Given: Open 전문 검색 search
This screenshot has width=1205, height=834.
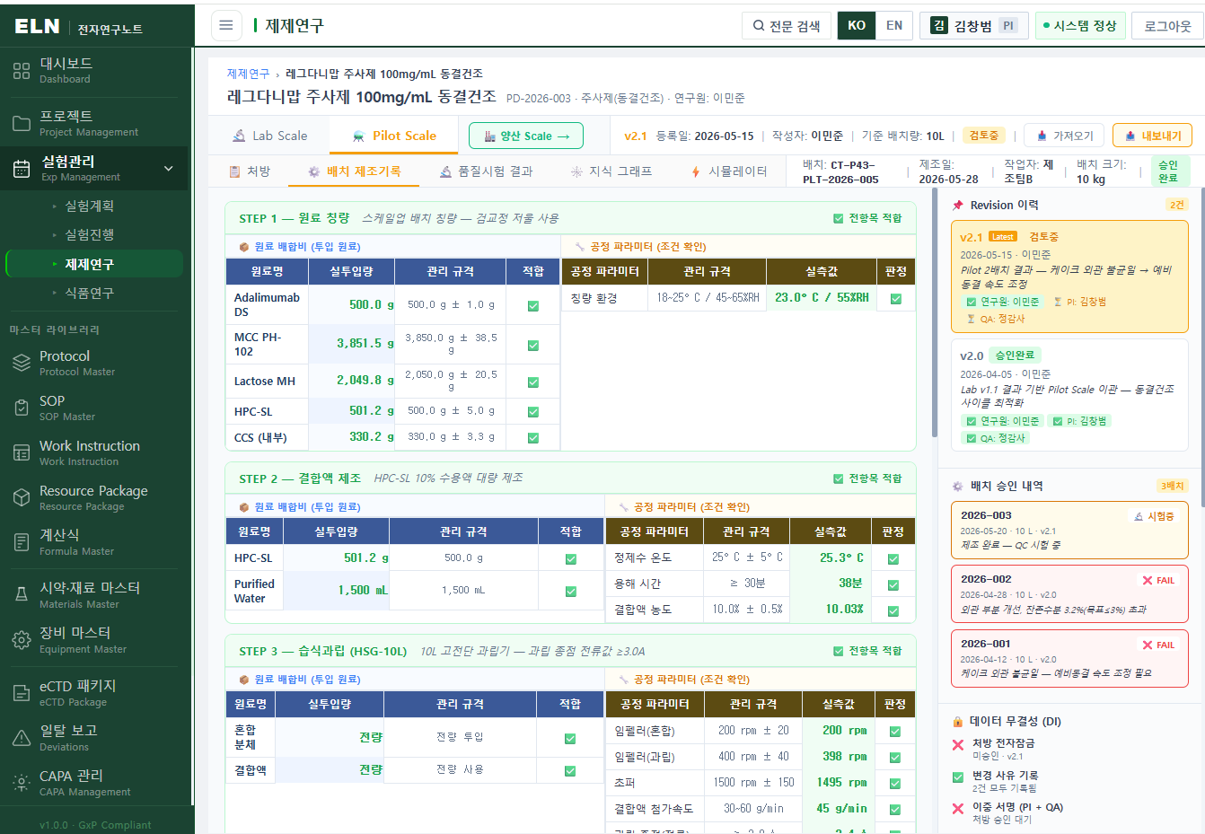Looking at the screenshot, I should 786,25.
